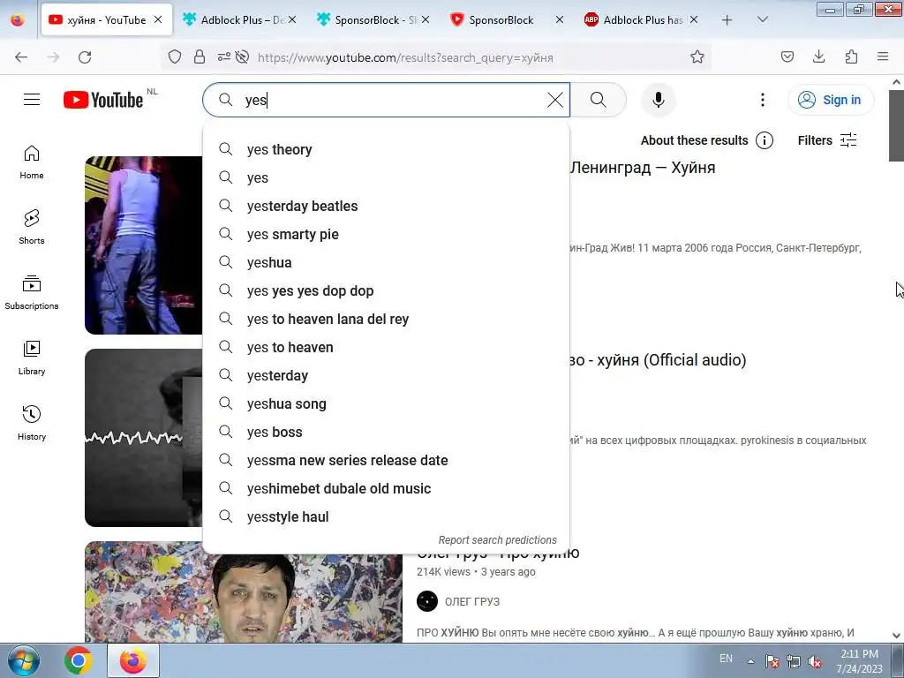
Task: Choose the 'yes boss' suggestion
Action: click(x=386, y=432)
